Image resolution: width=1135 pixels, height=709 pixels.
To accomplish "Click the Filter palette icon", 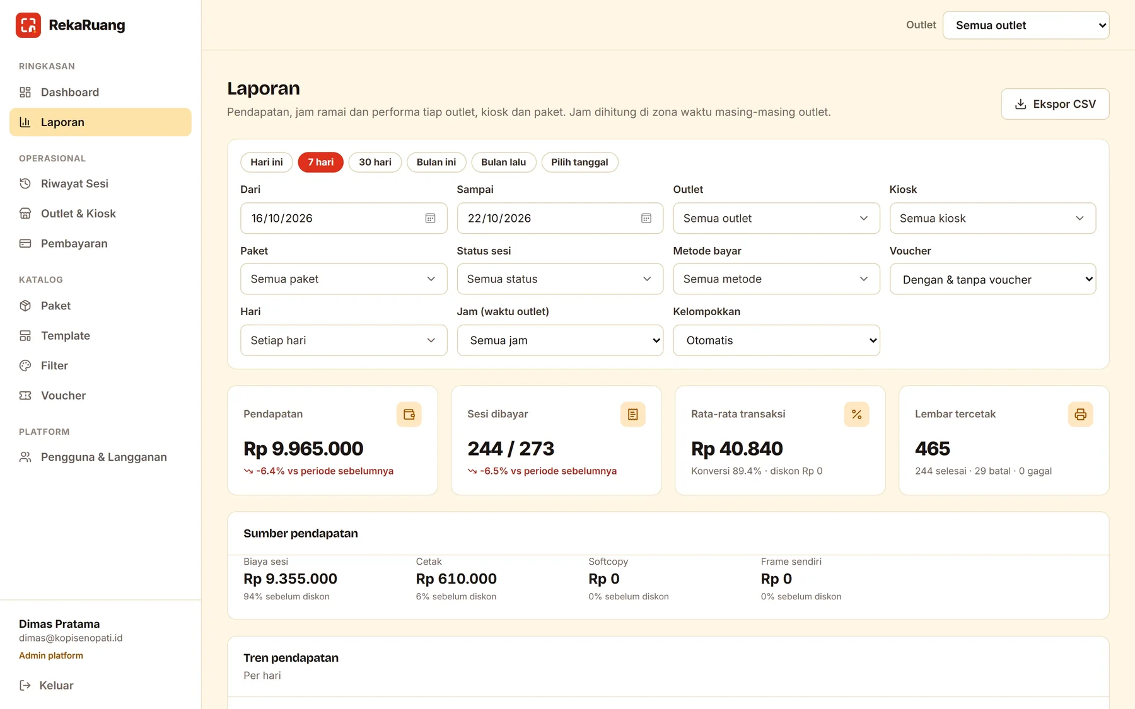I will [25, 366].
